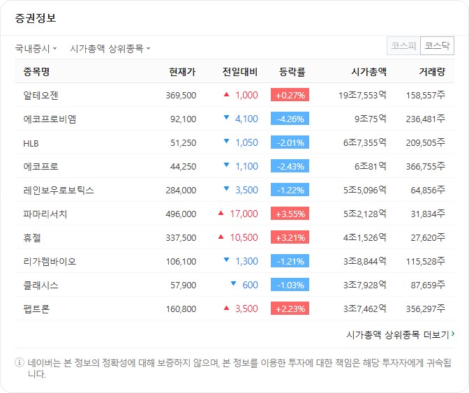
Task: Click the 휴젤 stock name
Action: point(33,237)
